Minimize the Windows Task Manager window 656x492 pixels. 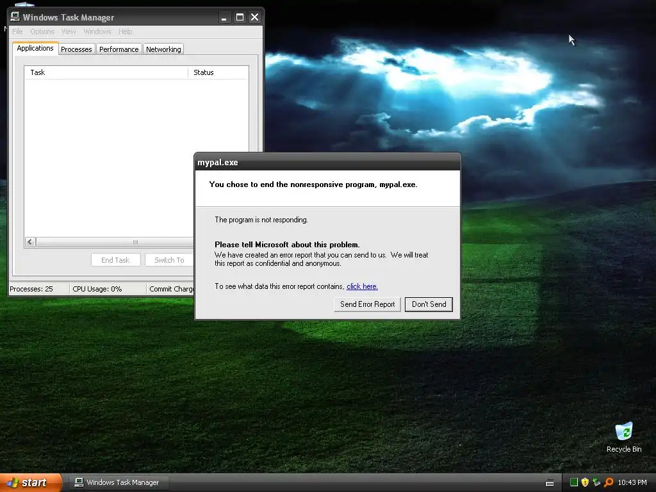coord(224,17)
